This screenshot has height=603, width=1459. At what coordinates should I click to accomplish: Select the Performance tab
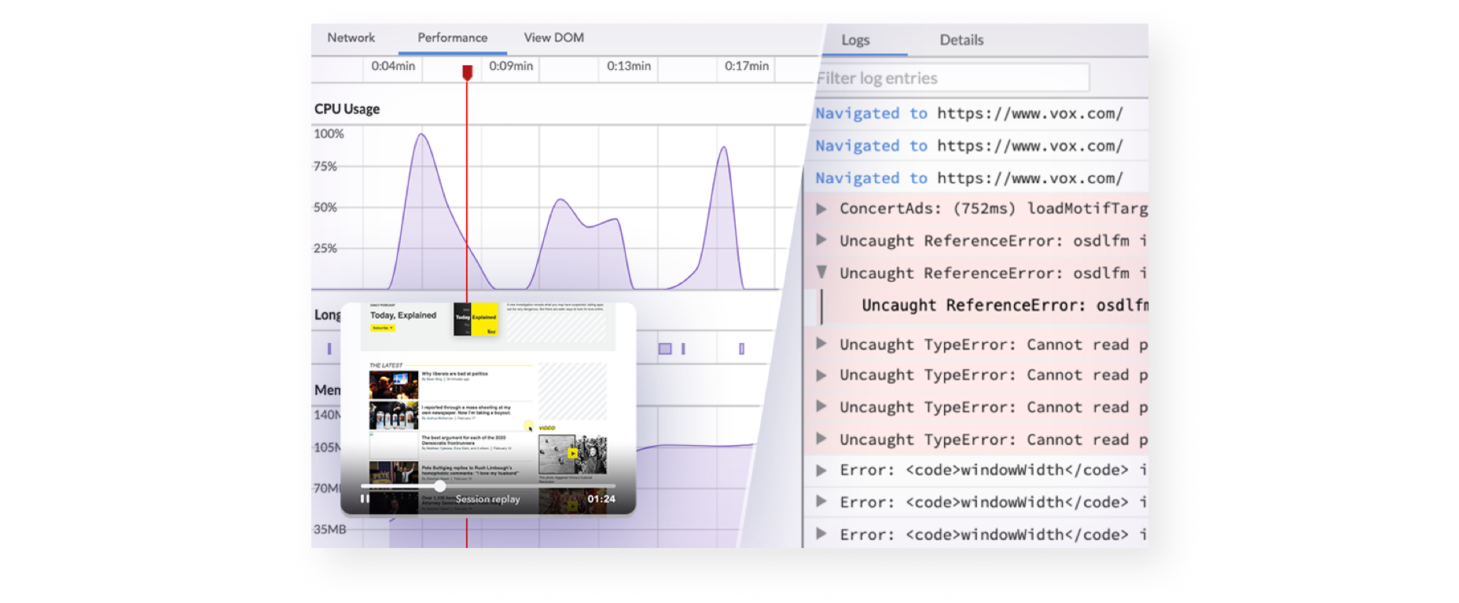point(452,38)
